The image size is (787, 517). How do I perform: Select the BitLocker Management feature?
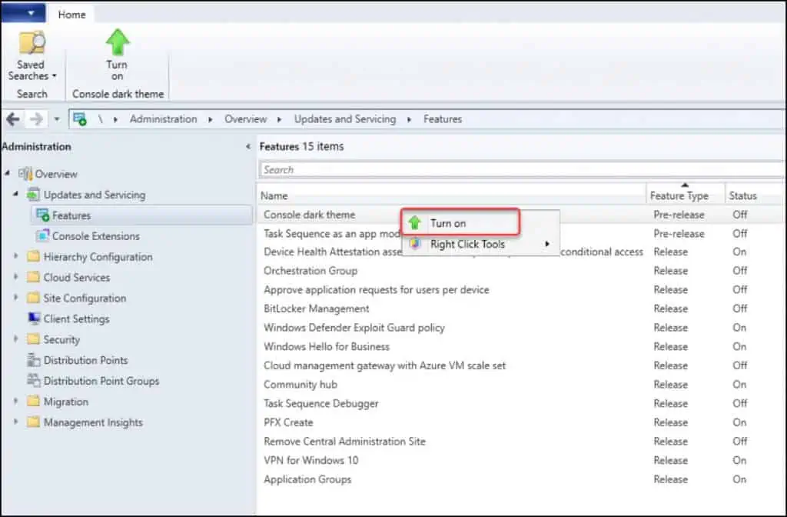pyautogui.click(x=520, y=309)
